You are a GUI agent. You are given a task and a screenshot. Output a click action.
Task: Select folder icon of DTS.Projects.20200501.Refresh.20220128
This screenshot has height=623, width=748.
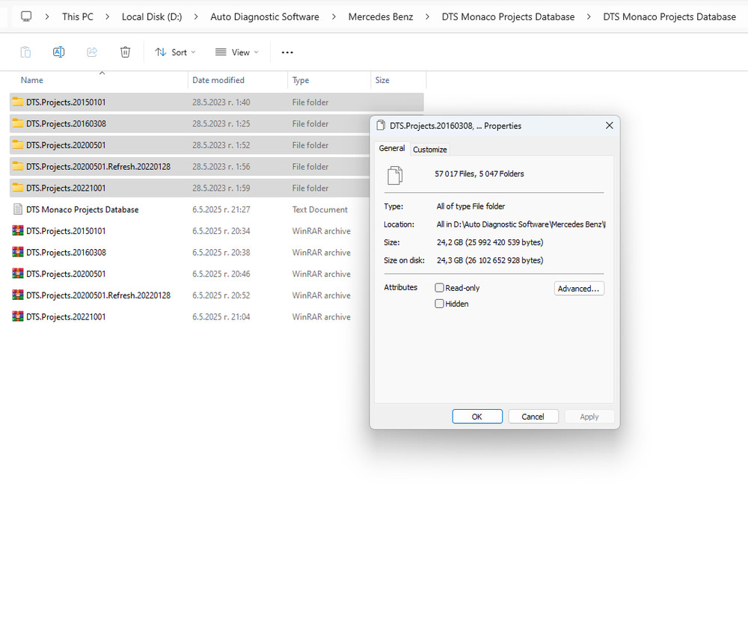[18, 166]
